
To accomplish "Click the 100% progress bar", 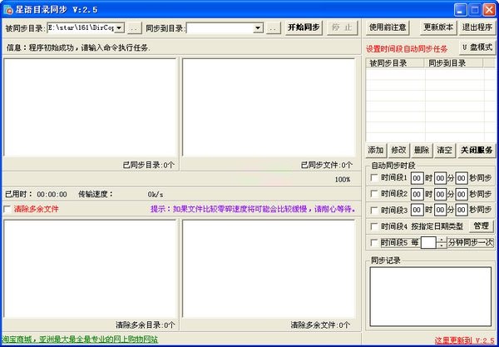I will coord(181,180).
